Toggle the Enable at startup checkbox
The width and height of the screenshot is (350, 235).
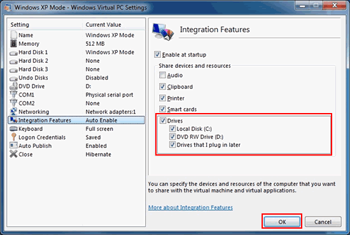[x=157, y=55]
